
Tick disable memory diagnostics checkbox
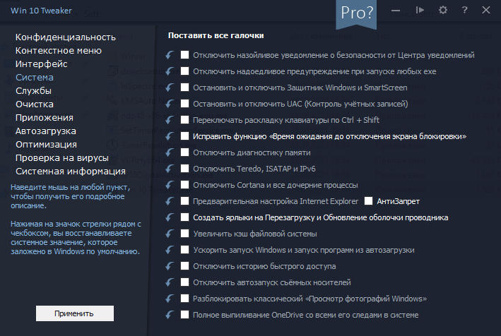184,152
